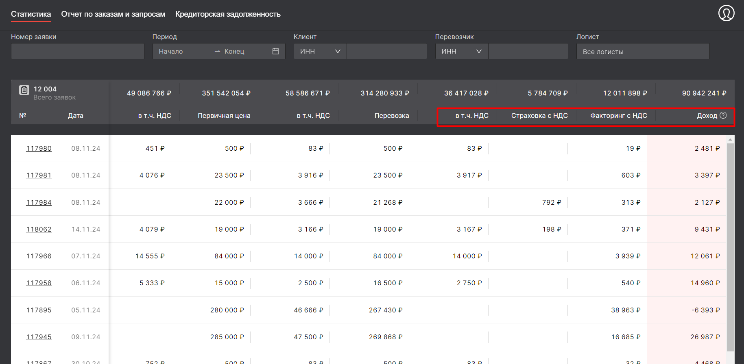The image size is (744, 364).
Task: Click income value -6 393 ₽
Action: click(706, 310)
